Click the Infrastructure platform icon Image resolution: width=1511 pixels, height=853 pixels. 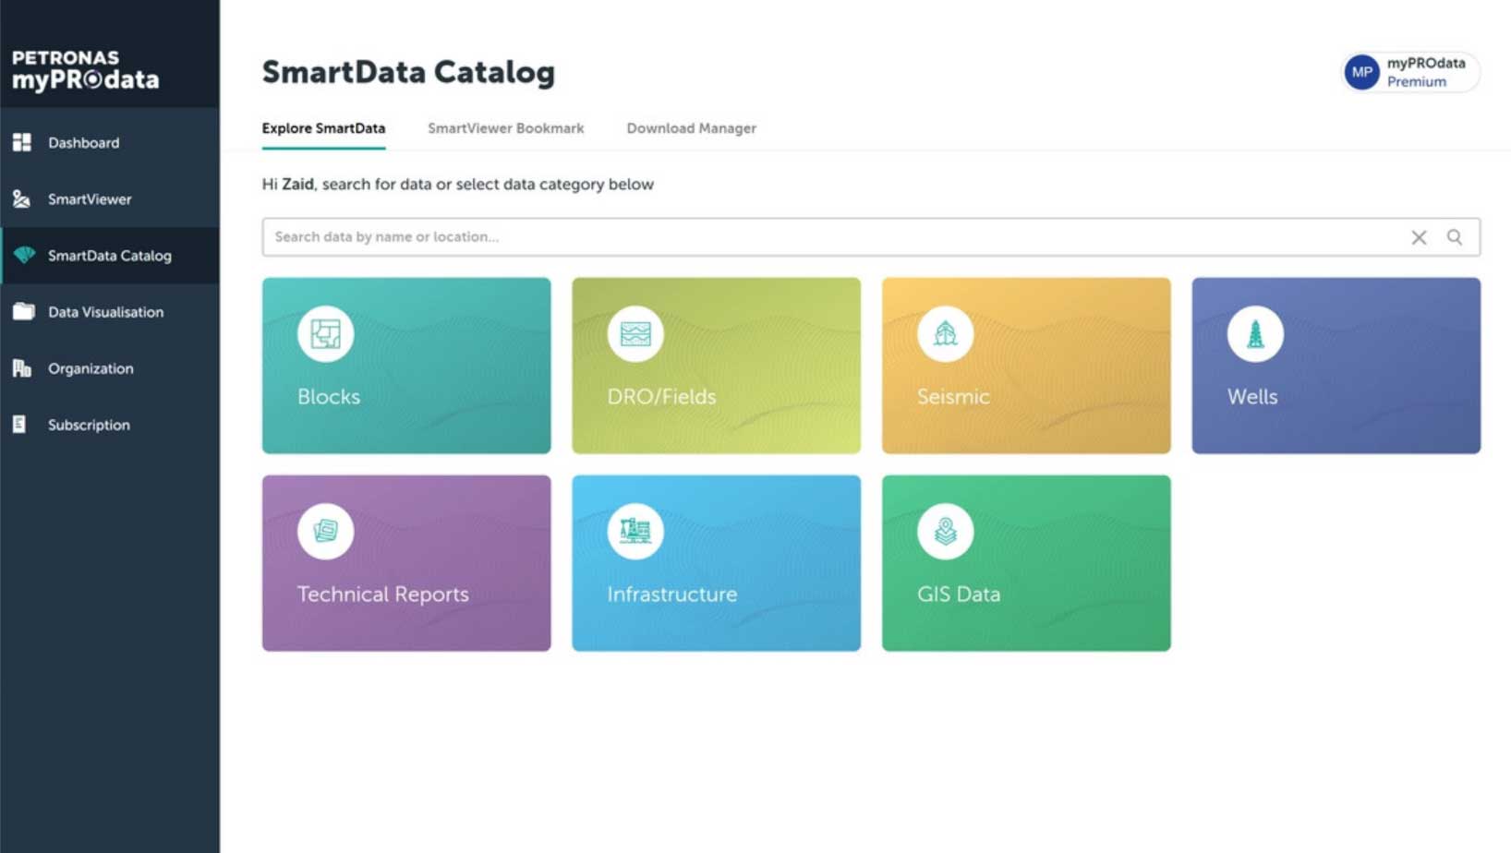tap(635, 531)
